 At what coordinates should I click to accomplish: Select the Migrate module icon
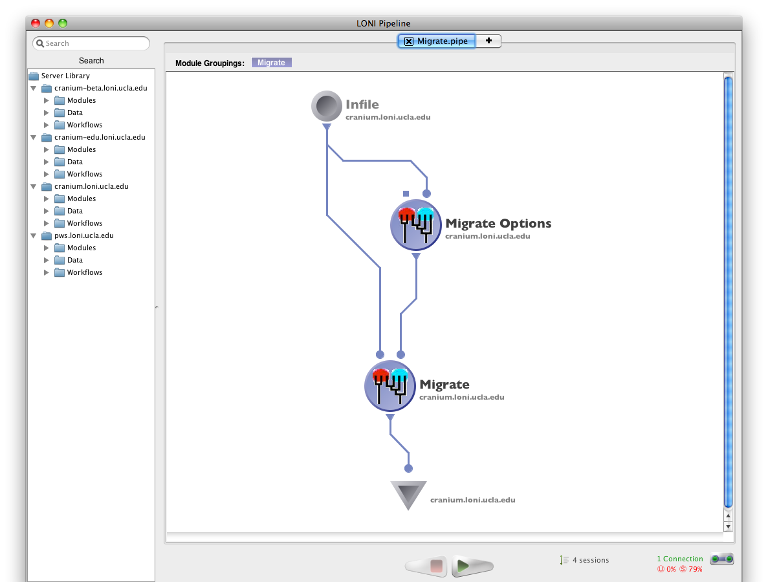390,386
